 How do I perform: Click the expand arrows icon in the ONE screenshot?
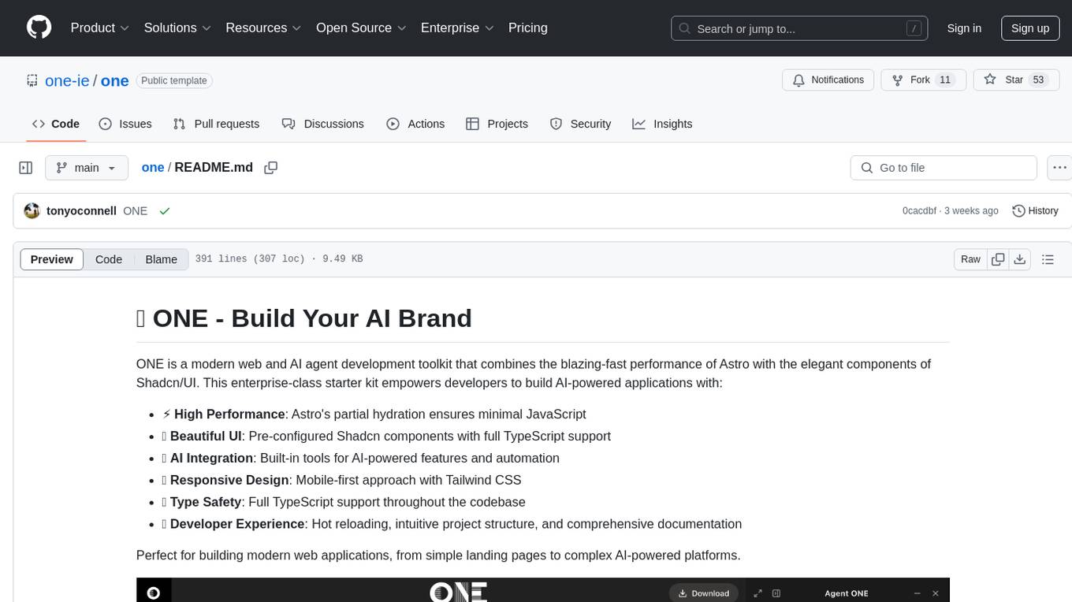(757, 593)
